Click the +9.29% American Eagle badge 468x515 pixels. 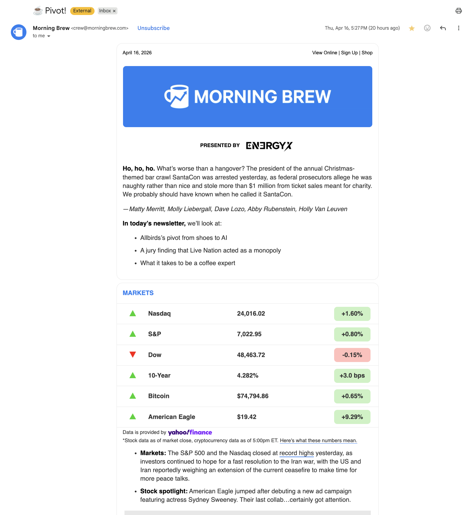click(x=352, y=417)
